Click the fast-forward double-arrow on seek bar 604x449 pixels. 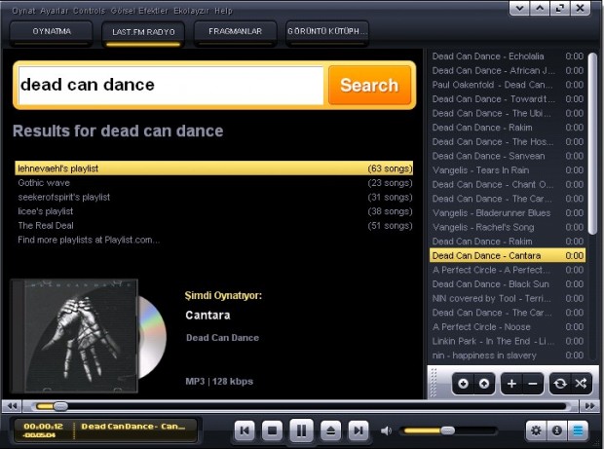pyautogui.click(x=589, y=406)
